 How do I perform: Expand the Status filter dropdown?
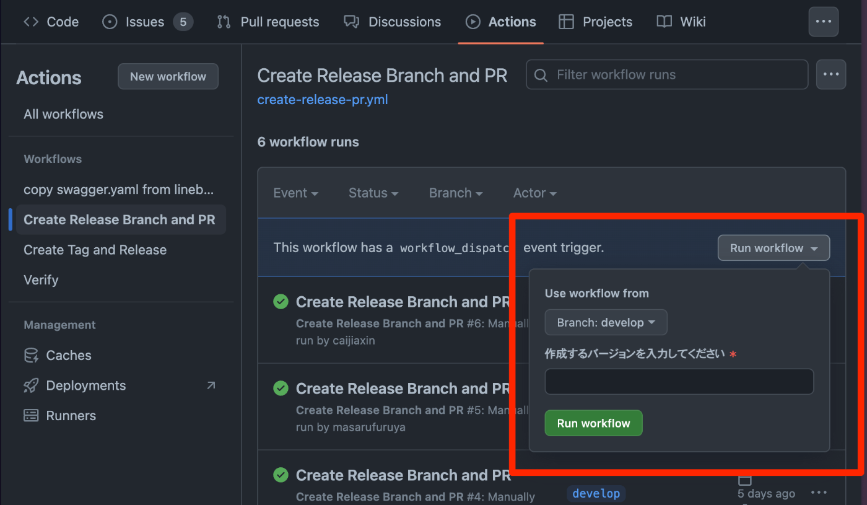click(373, 193)
